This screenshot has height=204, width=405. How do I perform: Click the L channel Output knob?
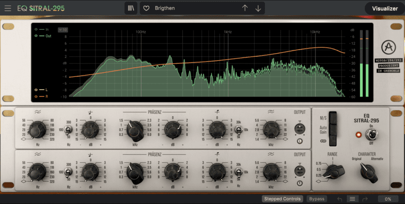pos(299,129)
